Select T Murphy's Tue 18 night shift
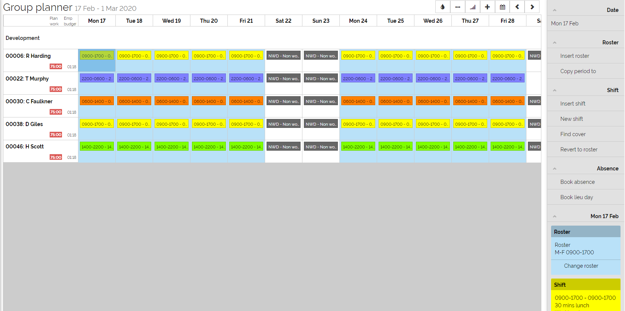The image size is (625, 311). point(134,79)
